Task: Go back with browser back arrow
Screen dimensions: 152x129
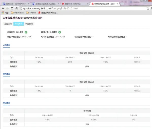Action: coord(3,8)
